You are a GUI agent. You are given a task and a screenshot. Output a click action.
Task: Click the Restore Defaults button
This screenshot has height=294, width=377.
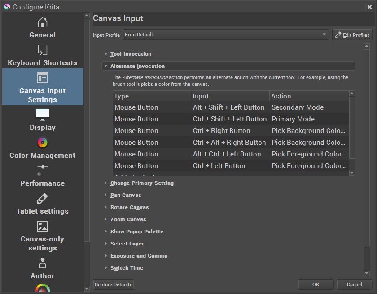tap(114, 285)
